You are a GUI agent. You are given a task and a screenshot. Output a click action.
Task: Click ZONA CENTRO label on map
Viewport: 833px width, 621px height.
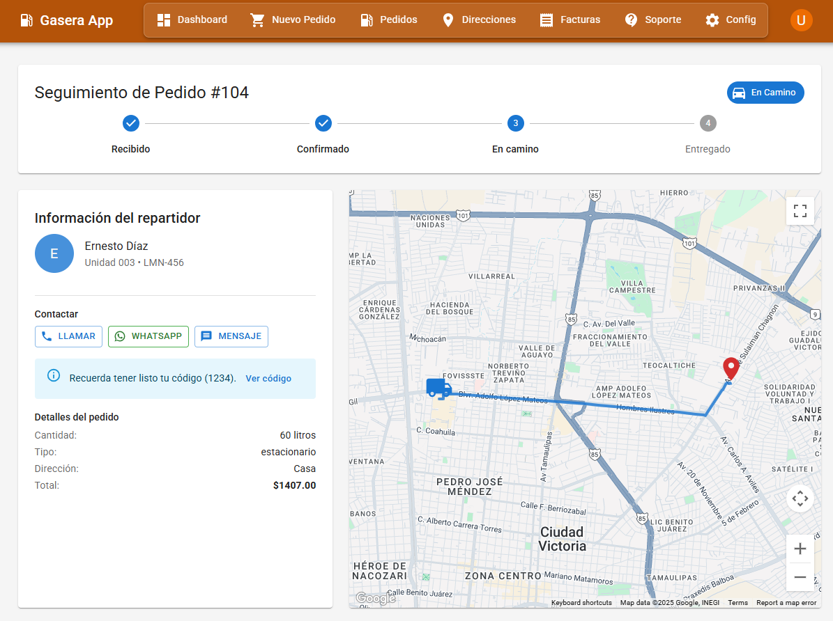click(503, 576)
